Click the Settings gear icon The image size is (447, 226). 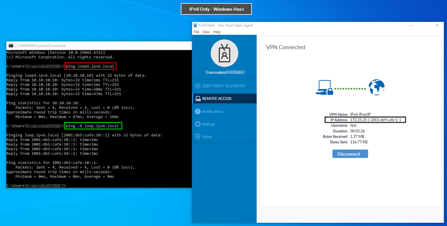point(198,124)
